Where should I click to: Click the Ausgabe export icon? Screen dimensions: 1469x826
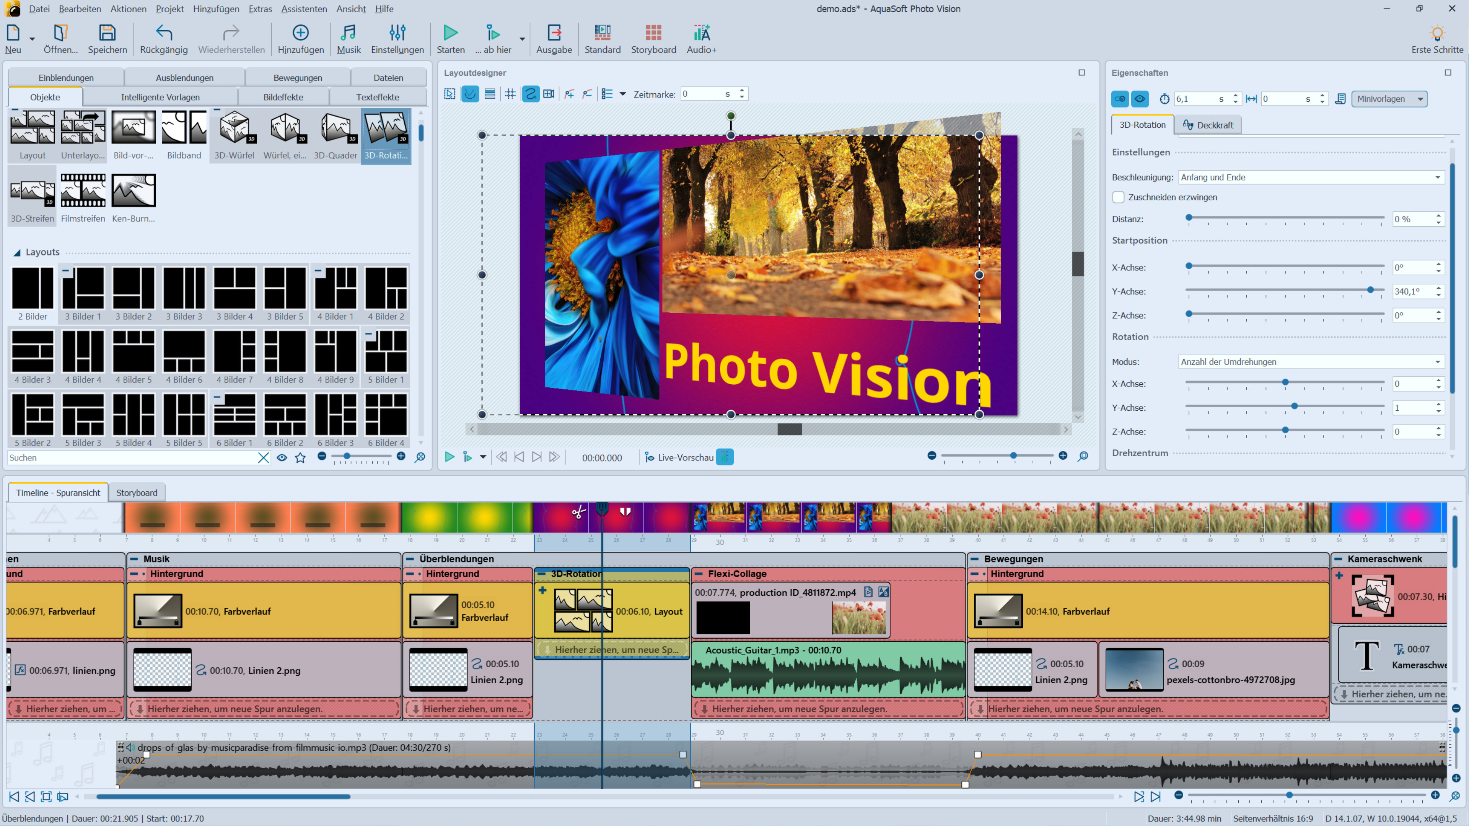554,33
